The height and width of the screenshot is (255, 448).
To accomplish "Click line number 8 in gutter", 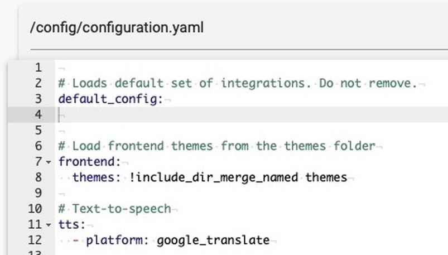I will click(38, 177).
